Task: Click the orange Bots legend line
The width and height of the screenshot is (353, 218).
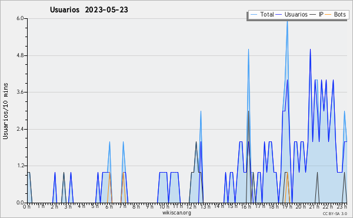Action: click(x=328, y=15)
